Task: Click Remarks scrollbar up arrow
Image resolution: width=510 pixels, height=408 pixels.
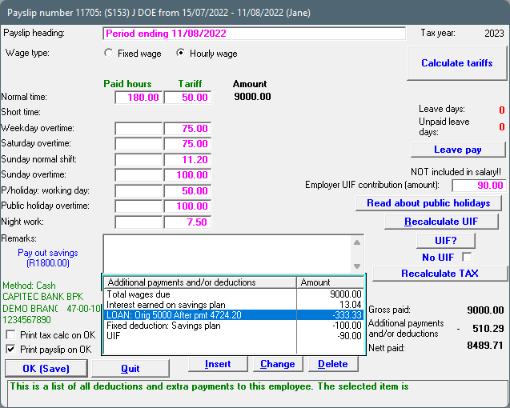Action: pos(357,242)
